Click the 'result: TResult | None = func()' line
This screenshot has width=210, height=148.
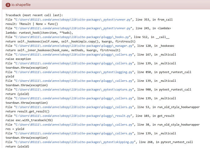[32, 24]
